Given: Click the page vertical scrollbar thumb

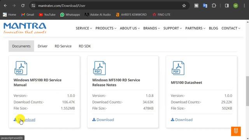Looking at the screenshot, I should click(x=247, y=91).
